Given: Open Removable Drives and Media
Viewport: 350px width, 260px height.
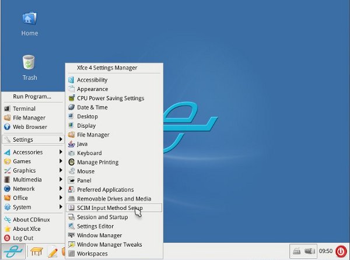Looking at the screenshot, I should (114, 199).
